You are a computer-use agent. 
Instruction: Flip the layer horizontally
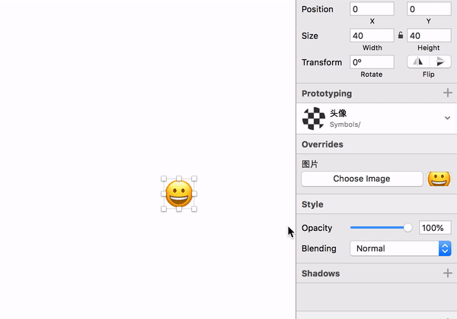pyautogui.click(x=418, y=62)
